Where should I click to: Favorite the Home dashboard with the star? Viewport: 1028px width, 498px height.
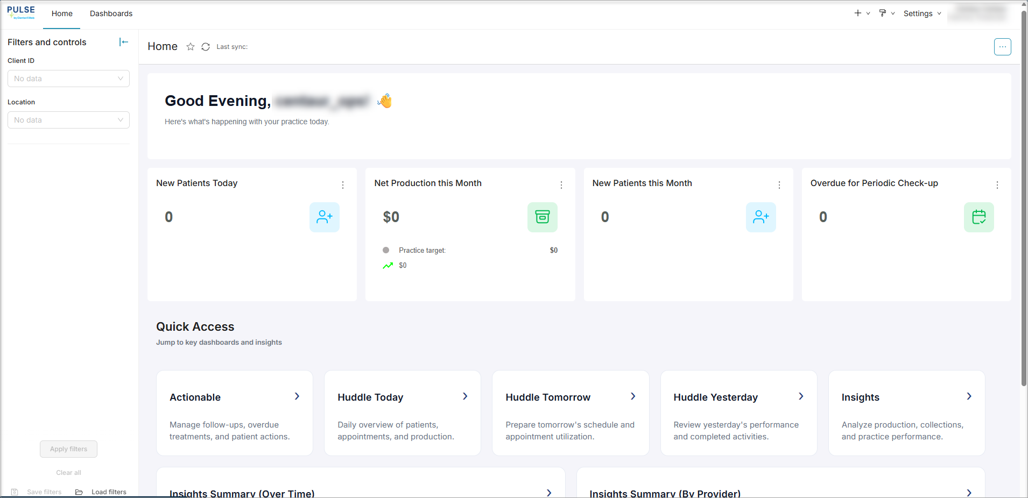[191, 47]
